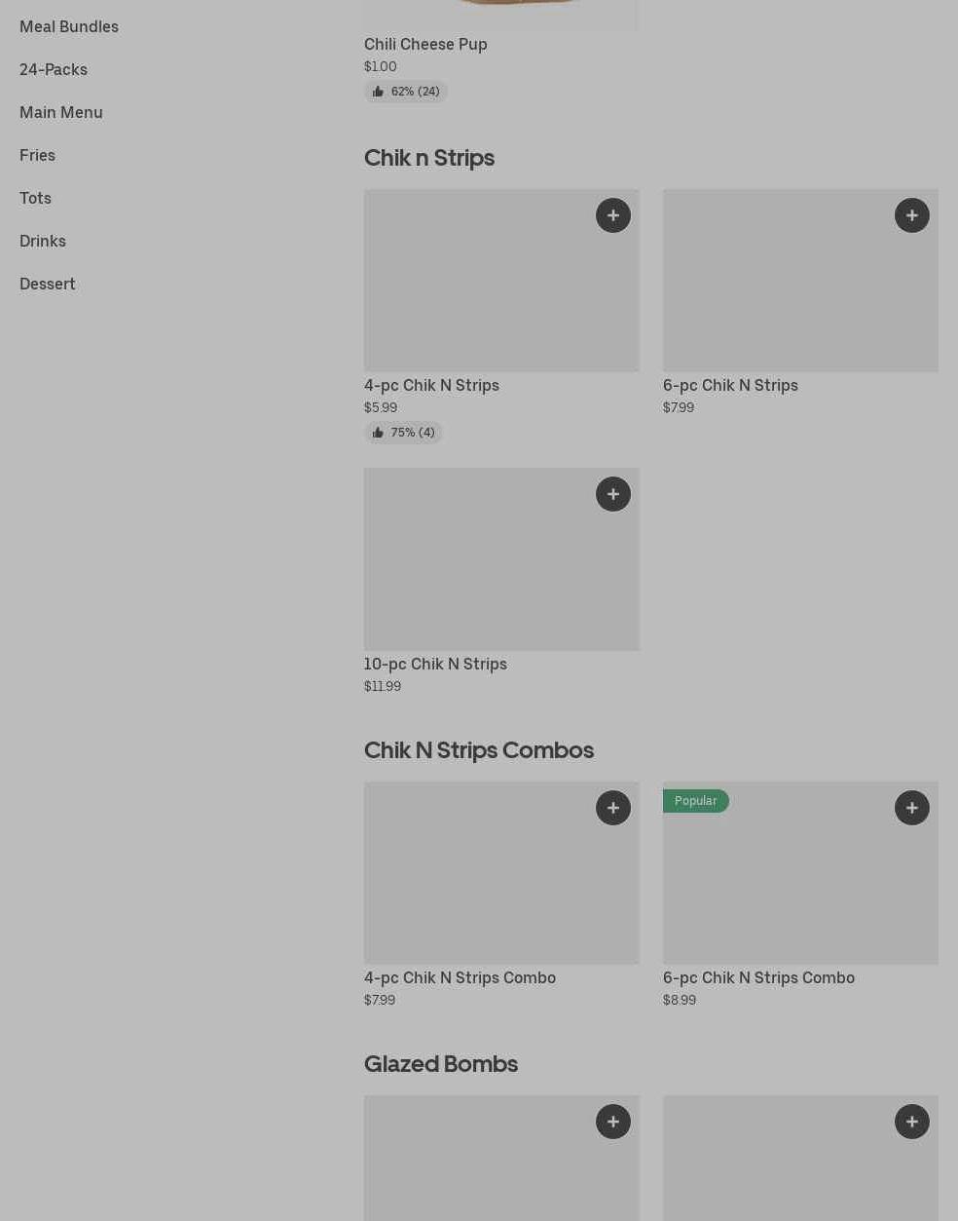The width and height of the screenshot is (958, 1221).
Task: Add first Glazed Bombs item to cart
Action: click(612, 1122)
